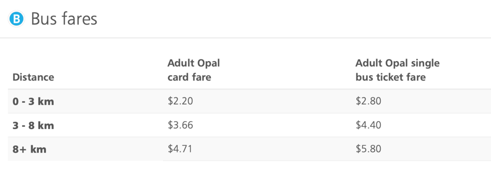Click the word fares in the title
Image resolution: width=491 pixels, height=176 pixels.
pyautogui.click(x=80, y=19)
